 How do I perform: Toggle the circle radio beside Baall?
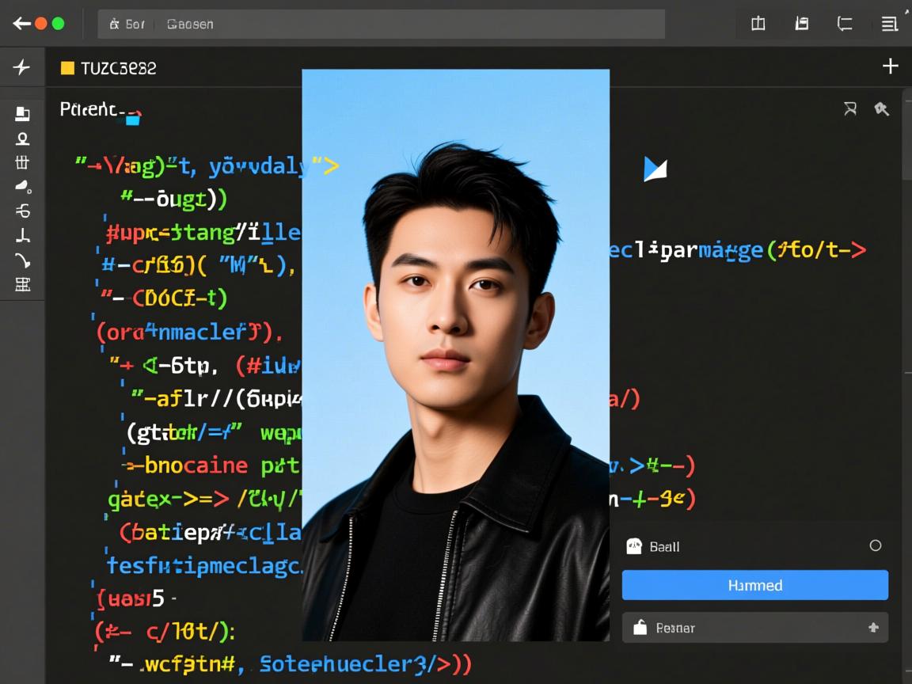[x=875, y=545]
